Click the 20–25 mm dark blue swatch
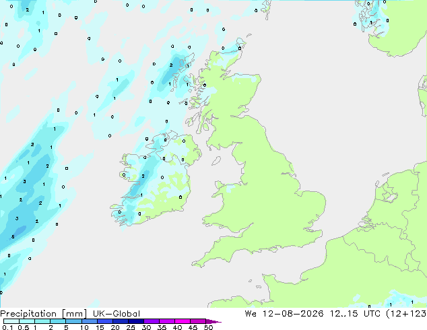The width and height of the screenshot is (427, 330). tap(120, 321)
